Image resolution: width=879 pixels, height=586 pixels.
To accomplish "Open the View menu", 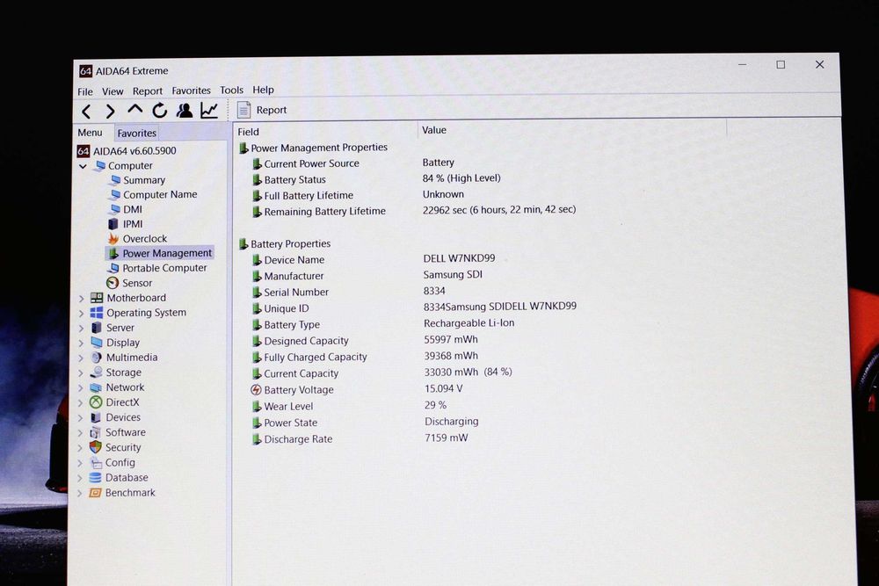I will coord(113,91).
